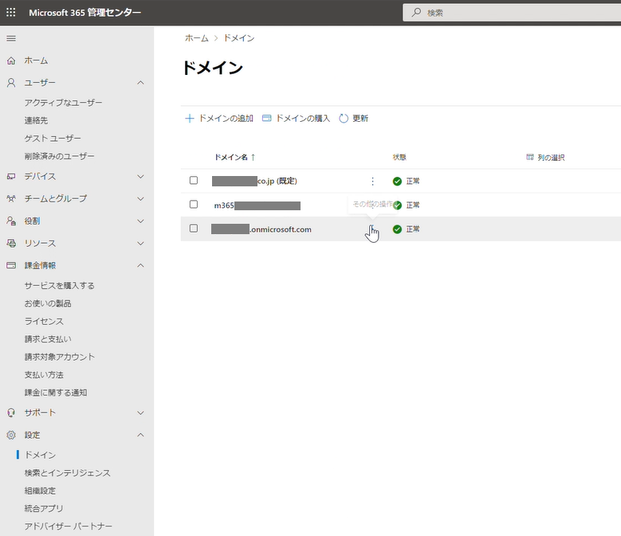Click the Teams and Groups icon
Viewport: 621px width, 536px height.
point(11,198)
